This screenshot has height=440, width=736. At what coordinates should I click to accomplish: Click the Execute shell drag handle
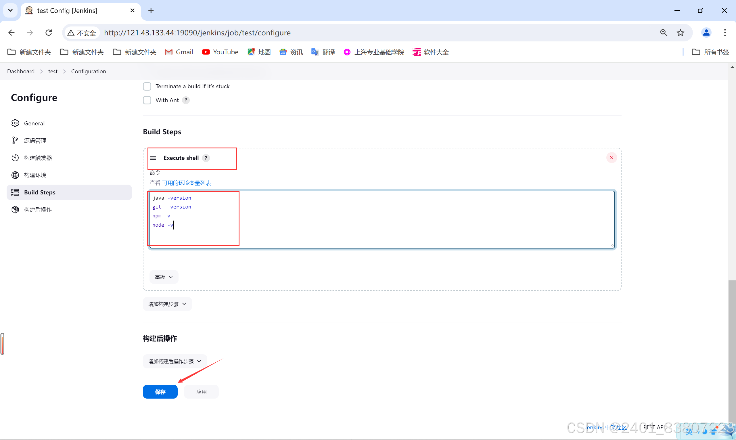[x=154, y=158]
